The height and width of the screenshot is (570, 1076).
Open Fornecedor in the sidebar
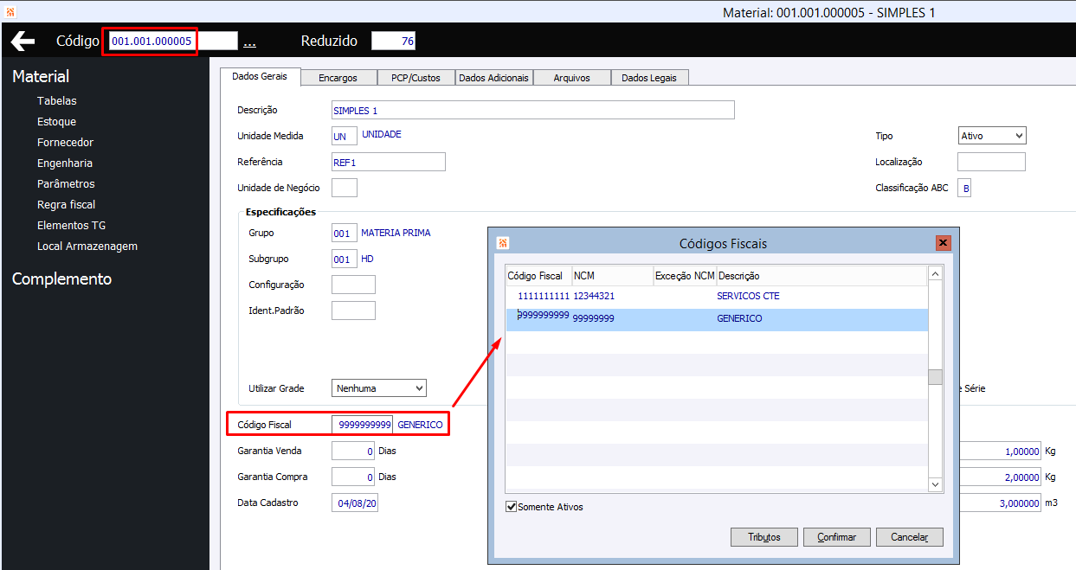[65, 143]
